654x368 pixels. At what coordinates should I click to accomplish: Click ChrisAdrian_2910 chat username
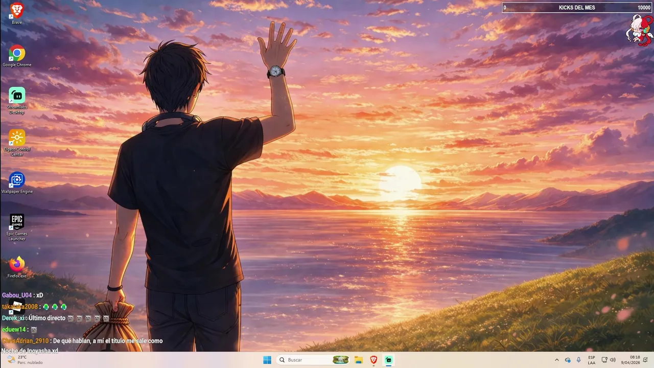pos(25,341)
